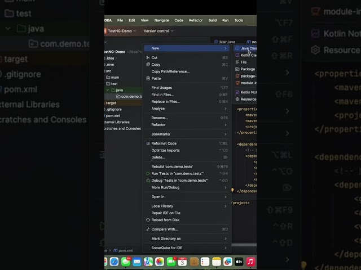
Task: Open Mail from the Dock
Action: point(137,262)
